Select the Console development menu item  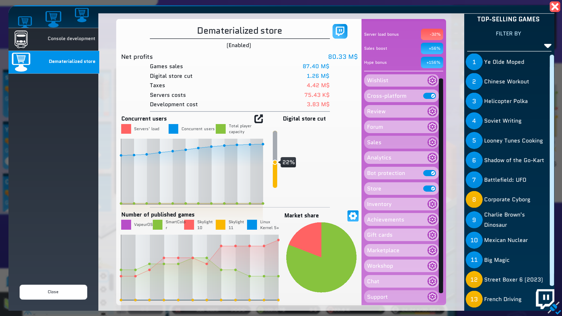tap(54, 39)
